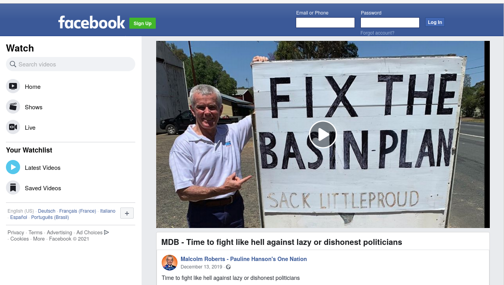504x285 pixels.
Task: Click the Ad Choices triangle icon
Action: coord(106,232)
